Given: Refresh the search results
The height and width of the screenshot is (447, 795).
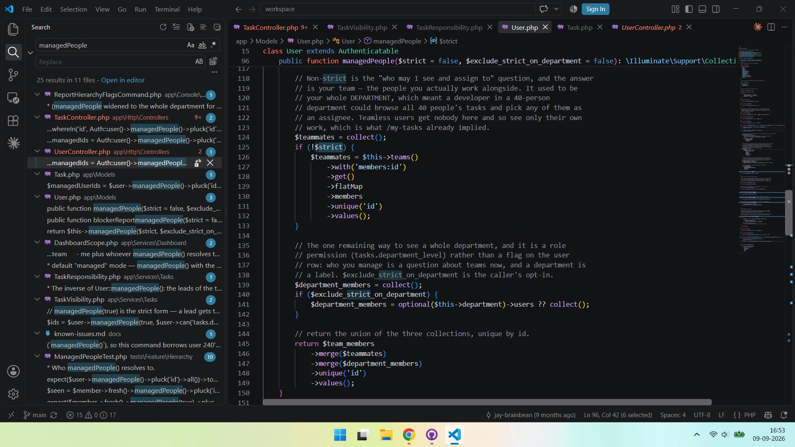Looking at the screenshot, I should [x=163, y=27].
